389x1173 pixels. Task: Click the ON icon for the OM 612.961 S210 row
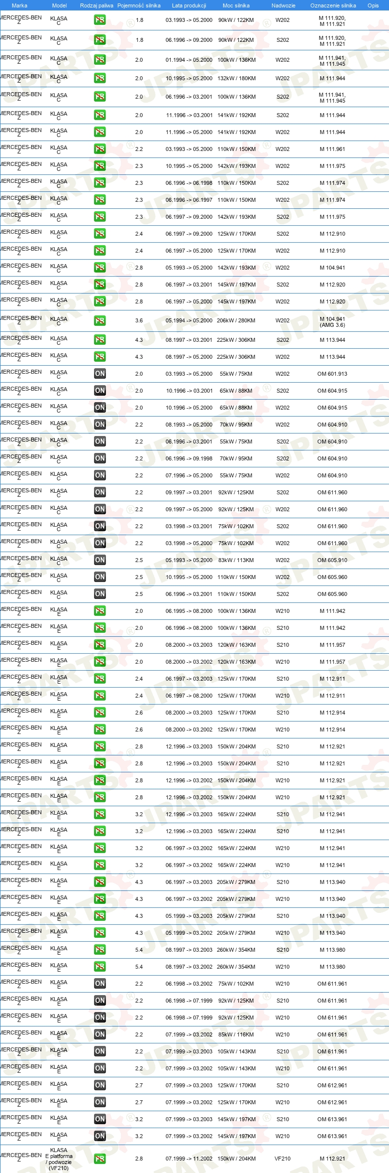click(100, 1085)
